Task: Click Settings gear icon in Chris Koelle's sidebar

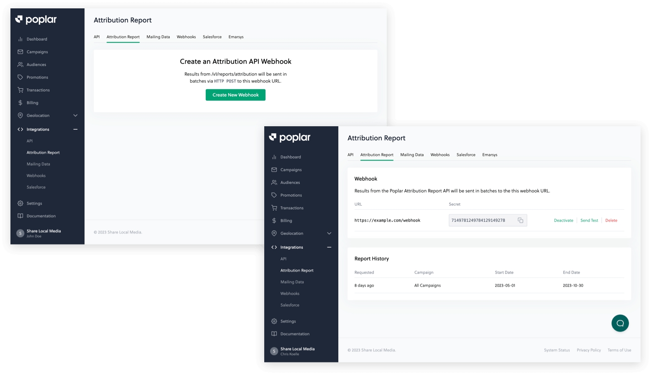Action: [x=274, y=321]
